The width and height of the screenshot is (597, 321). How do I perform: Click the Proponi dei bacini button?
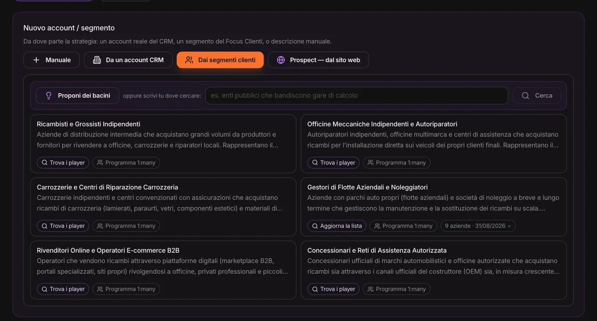pyautogui.click(x=77, y=95)
